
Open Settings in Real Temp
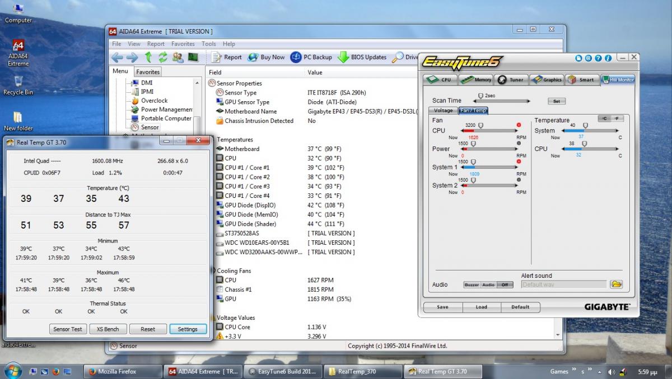tap(188, 329)
